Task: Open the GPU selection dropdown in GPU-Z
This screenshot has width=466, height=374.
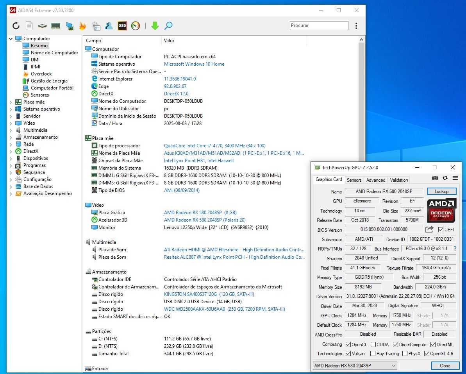Action: tap(355, 366)
